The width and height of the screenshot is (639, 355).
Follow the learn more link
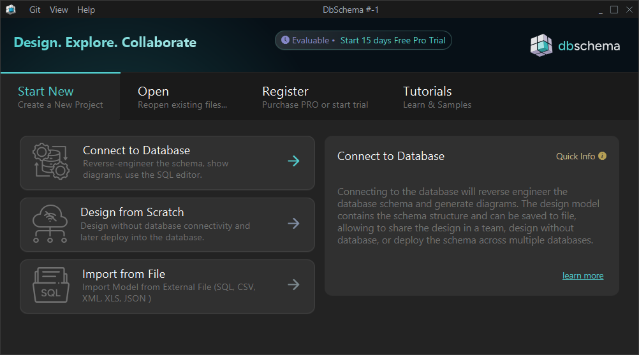[x=582, y=275]
